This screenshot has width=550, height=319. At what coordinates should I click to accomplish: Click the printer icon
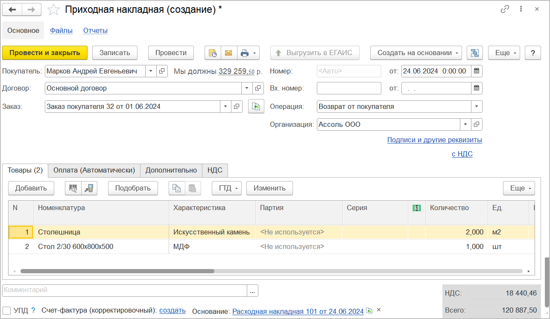pos(244,53)
